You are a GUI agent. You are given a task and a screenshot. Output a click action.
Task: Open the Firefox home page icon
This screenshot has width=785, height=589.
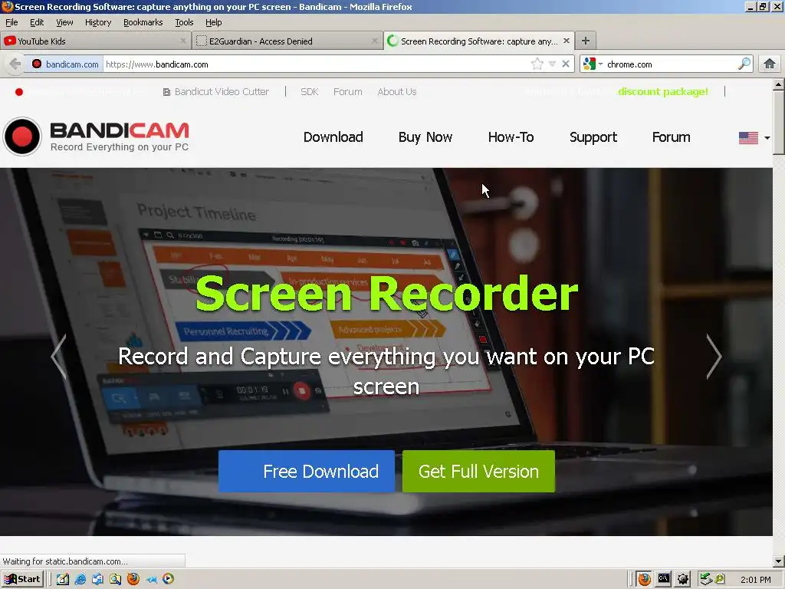770,64
